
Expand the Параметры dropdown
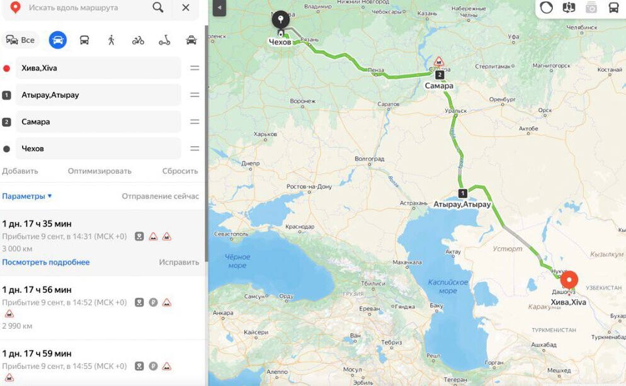27,196
